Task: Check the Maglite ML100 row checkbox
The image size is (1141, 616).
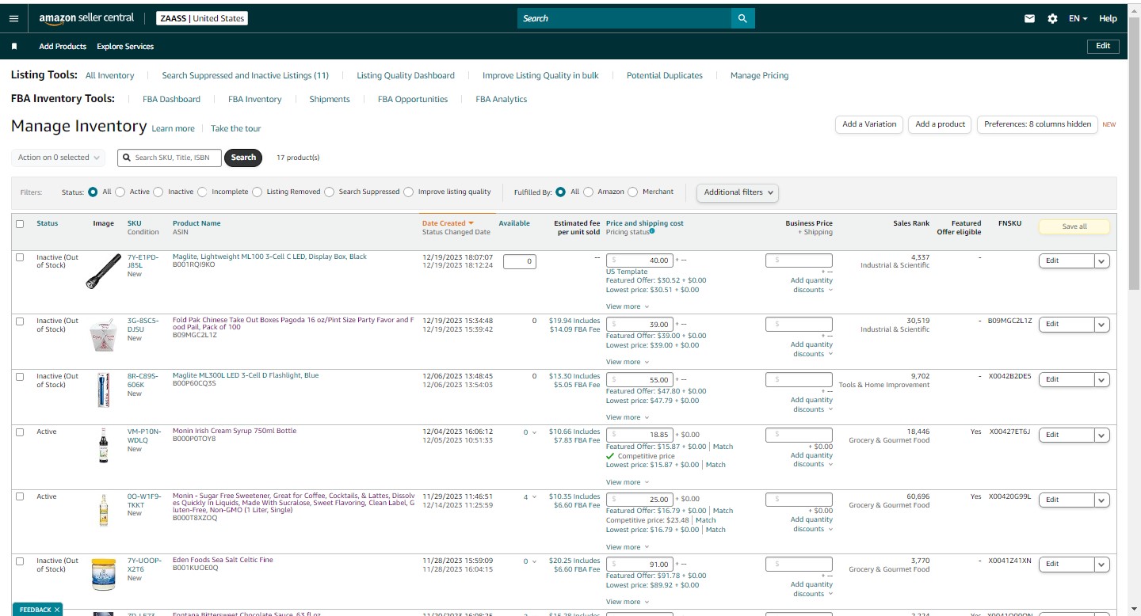Action: [20, 257]
